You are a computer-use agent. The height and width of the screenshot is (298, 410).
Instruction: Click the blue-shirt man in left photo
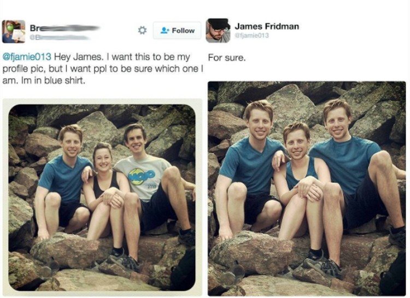(64, 180)
